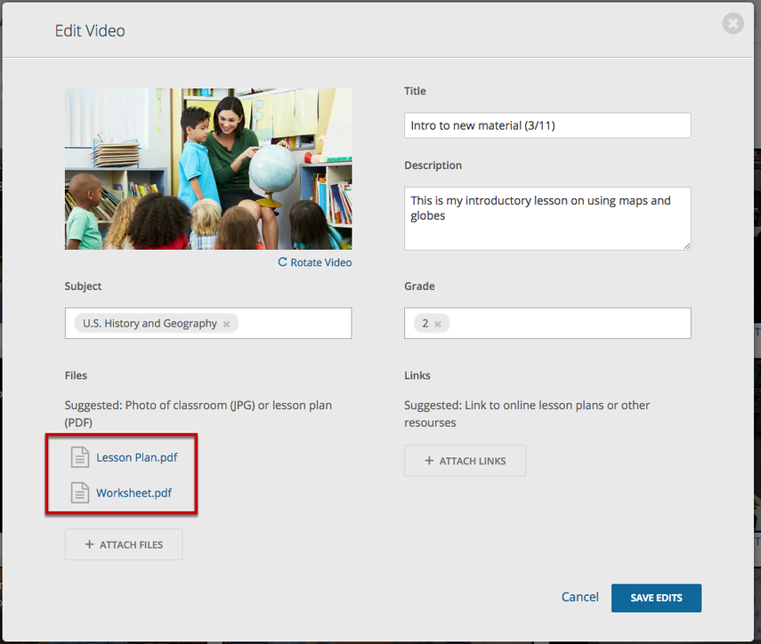Cancel the video edits
Viewport: 761px width, 644px height.
(580, 597)
